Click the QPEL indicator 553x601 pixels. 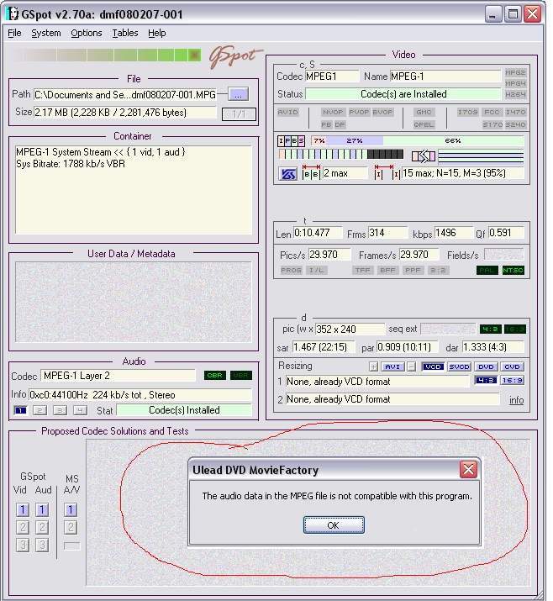point(424,124)
